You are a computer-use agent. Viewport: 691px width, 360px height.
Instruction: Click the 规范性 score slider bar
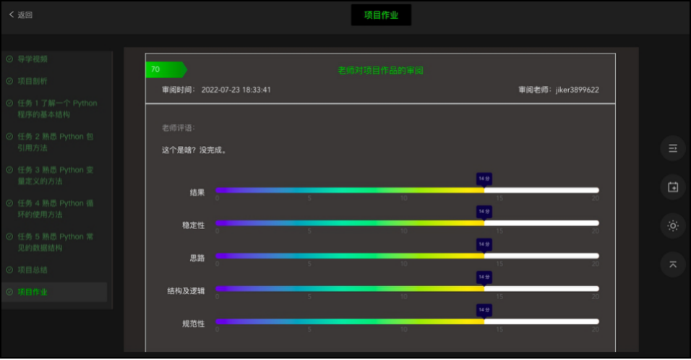pos(407,322)
